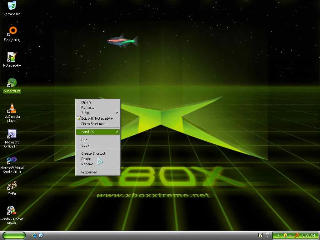This screenshot has width=320, height=240.
Task: Select Pin to Start menu
Action: pyautogui.click(x=98, y=124)
